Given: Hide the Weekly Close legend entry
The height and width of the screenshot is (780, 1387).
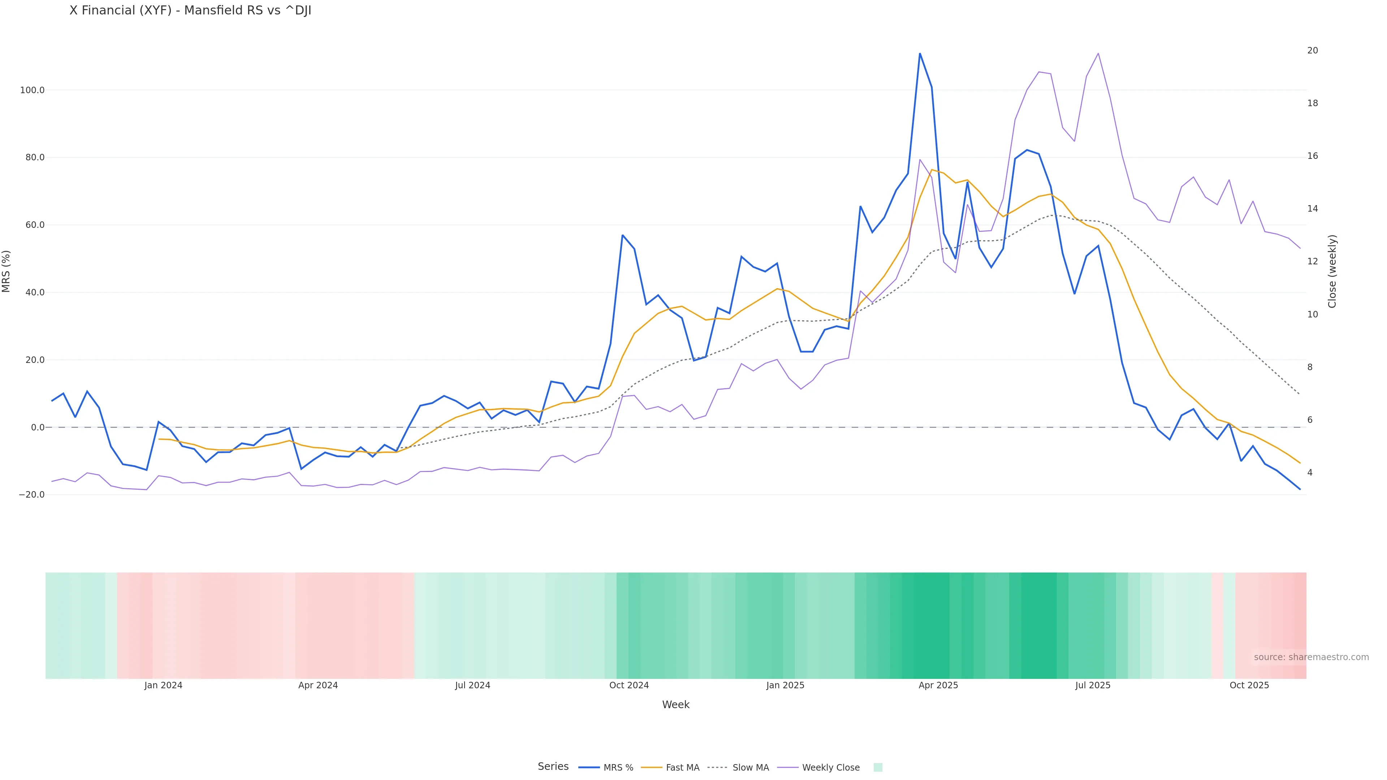Looking at the screenshot, I should point(830,768).
